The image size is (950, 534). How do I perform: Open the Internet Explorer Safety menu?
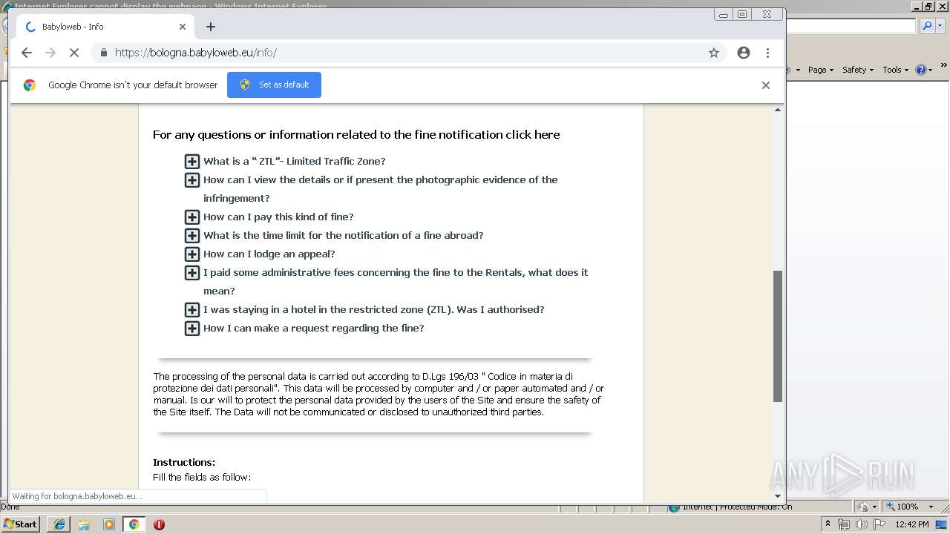tap(857, 70)
